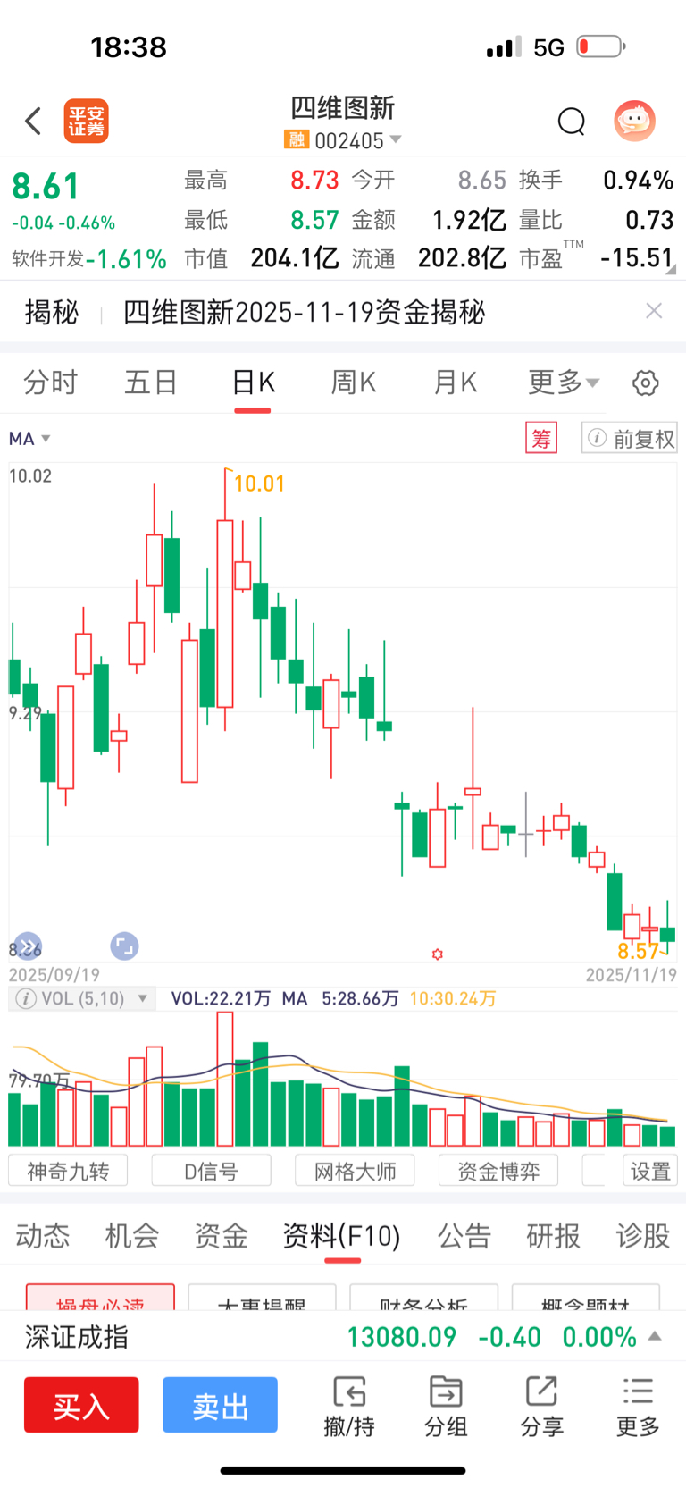Tap the red event marker on timeline
The width and height of the screenshot is (686, 1488).
[x=438, y=954]
